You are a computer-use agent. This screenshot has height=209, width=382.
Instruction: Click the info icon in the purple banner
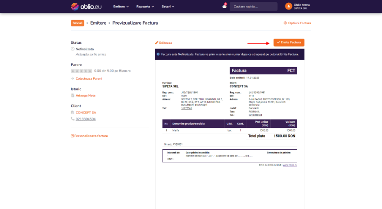pyautogui.click(x=158, y=54)
